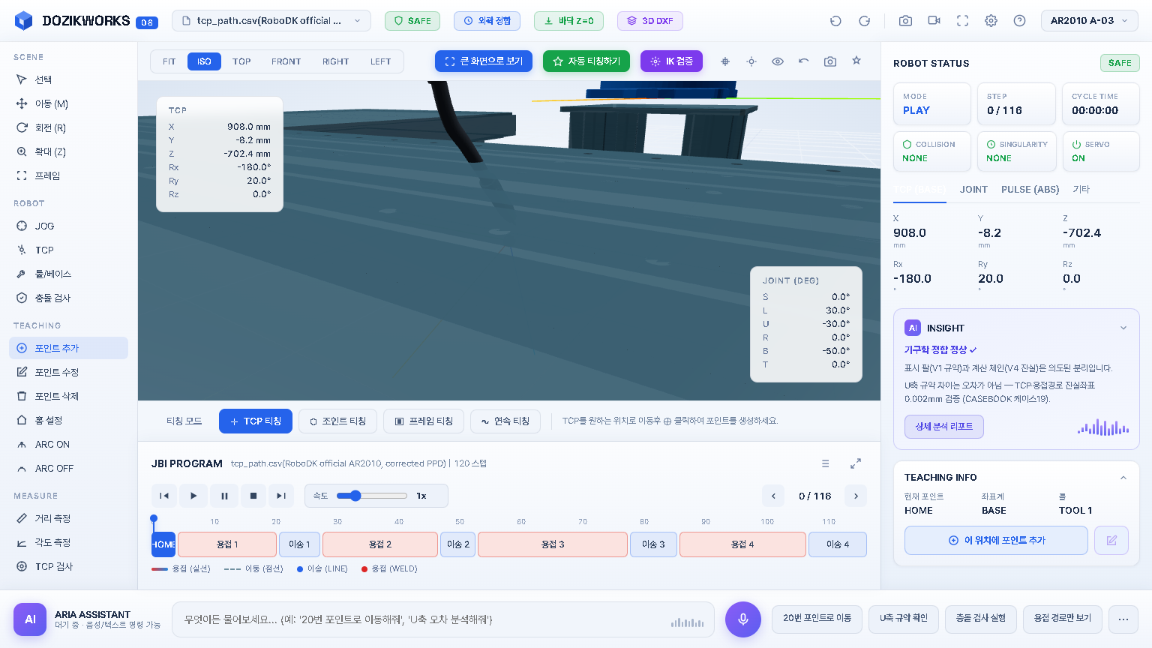The image size is (1152, 648).
Task: Open help question mark icon
Action: [1019, 21]
